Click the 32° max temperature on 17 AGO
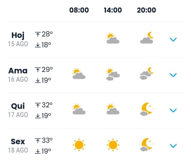The height and width of the screenshot is (163, 191). [44, 105]
